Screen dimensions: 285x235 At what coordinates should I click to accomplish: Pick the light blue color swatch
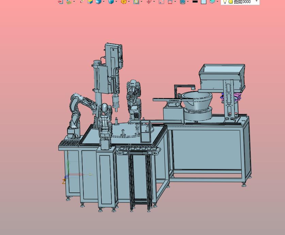[x=204, y=2]
